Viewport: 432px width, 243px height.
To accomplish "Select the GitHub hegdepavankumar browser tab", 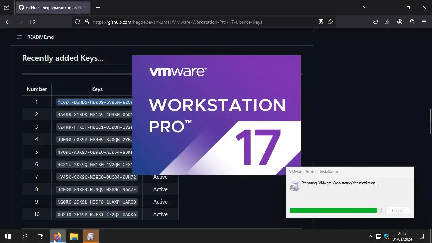I will coord(53,7).
